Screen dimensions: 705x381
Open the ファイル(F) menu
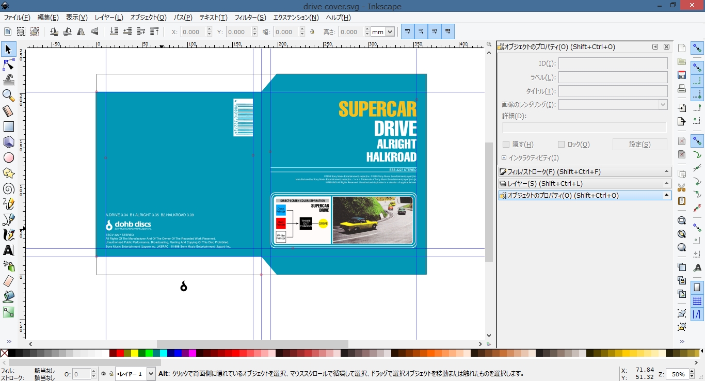click(x=17, y=18)
